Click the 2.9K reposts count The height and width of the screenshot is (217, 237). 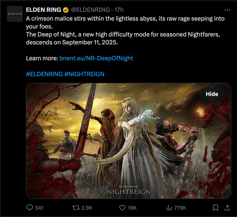(87, 208)
